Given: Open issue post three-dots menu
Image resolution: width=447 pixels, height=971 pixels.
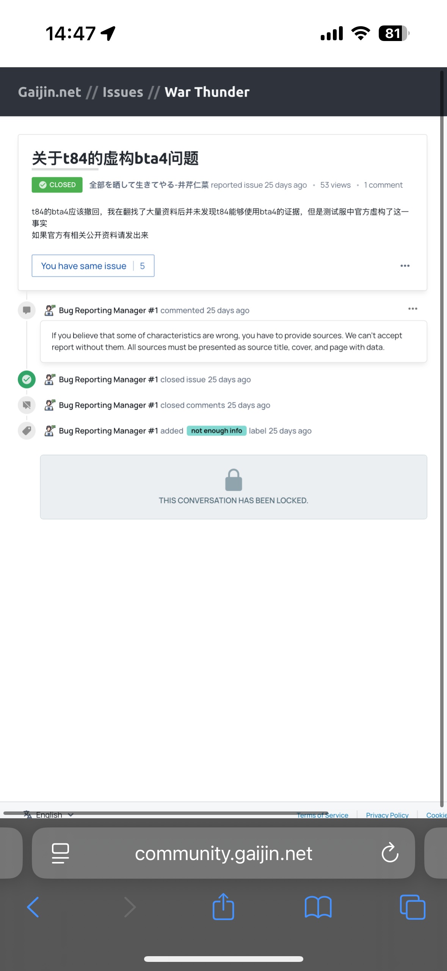Looking at the screenshot, I should (405, 266).
